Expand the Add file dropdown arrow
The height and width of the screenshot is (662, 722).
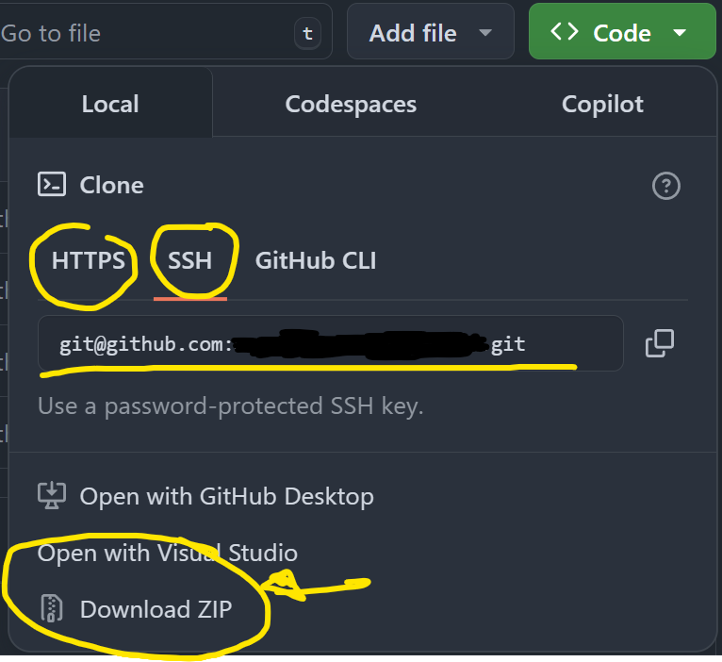(x=485, y=33)
